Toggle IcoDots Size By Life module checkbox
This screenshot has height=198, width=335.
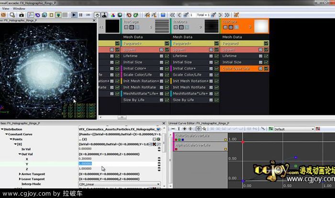[x=211, y=100]
